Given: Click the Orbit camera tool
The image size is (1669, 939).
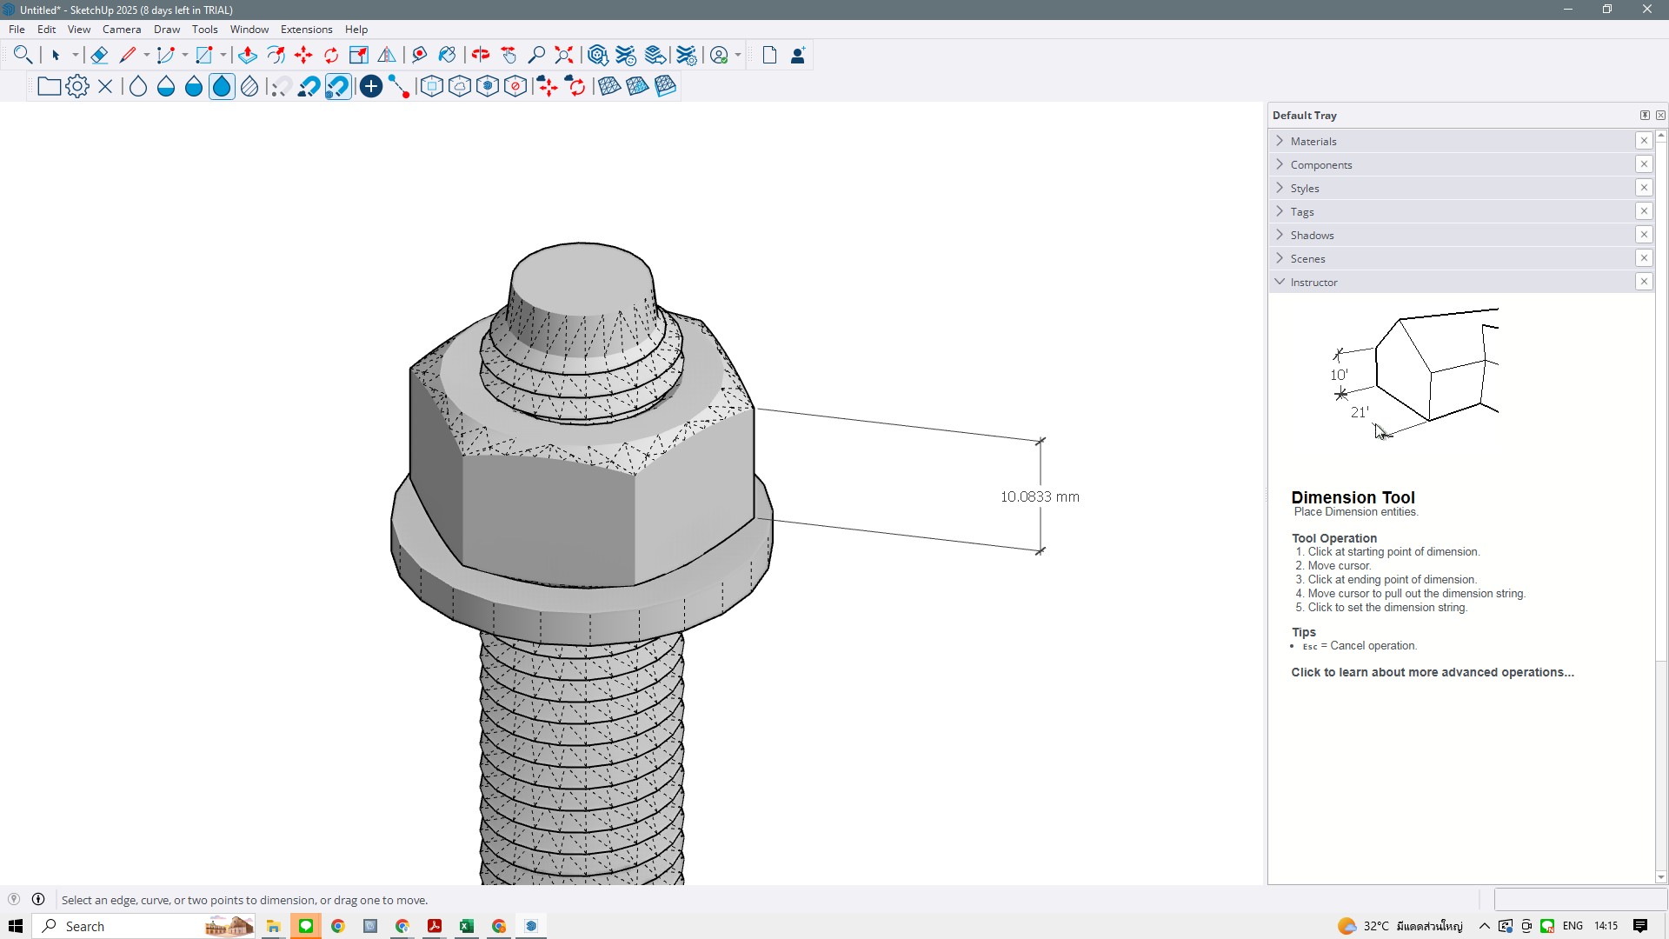Looking at the screenshot, I should point(481,56).
